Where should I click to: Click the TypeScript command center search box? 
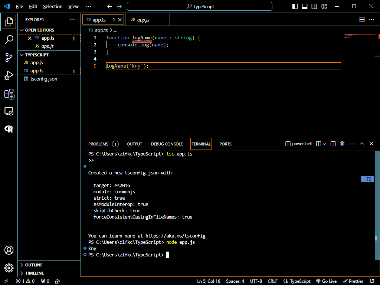199,7
